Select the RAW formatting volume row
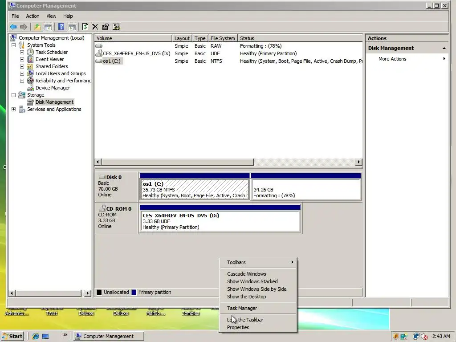This screenshot has height=342, width=456. click(x=228, y=46)
